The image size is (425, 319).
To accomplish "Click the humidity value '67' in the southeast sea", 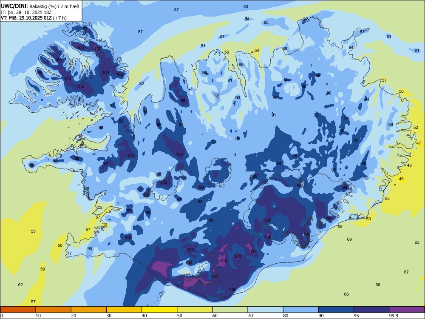I will click(406, 272).
